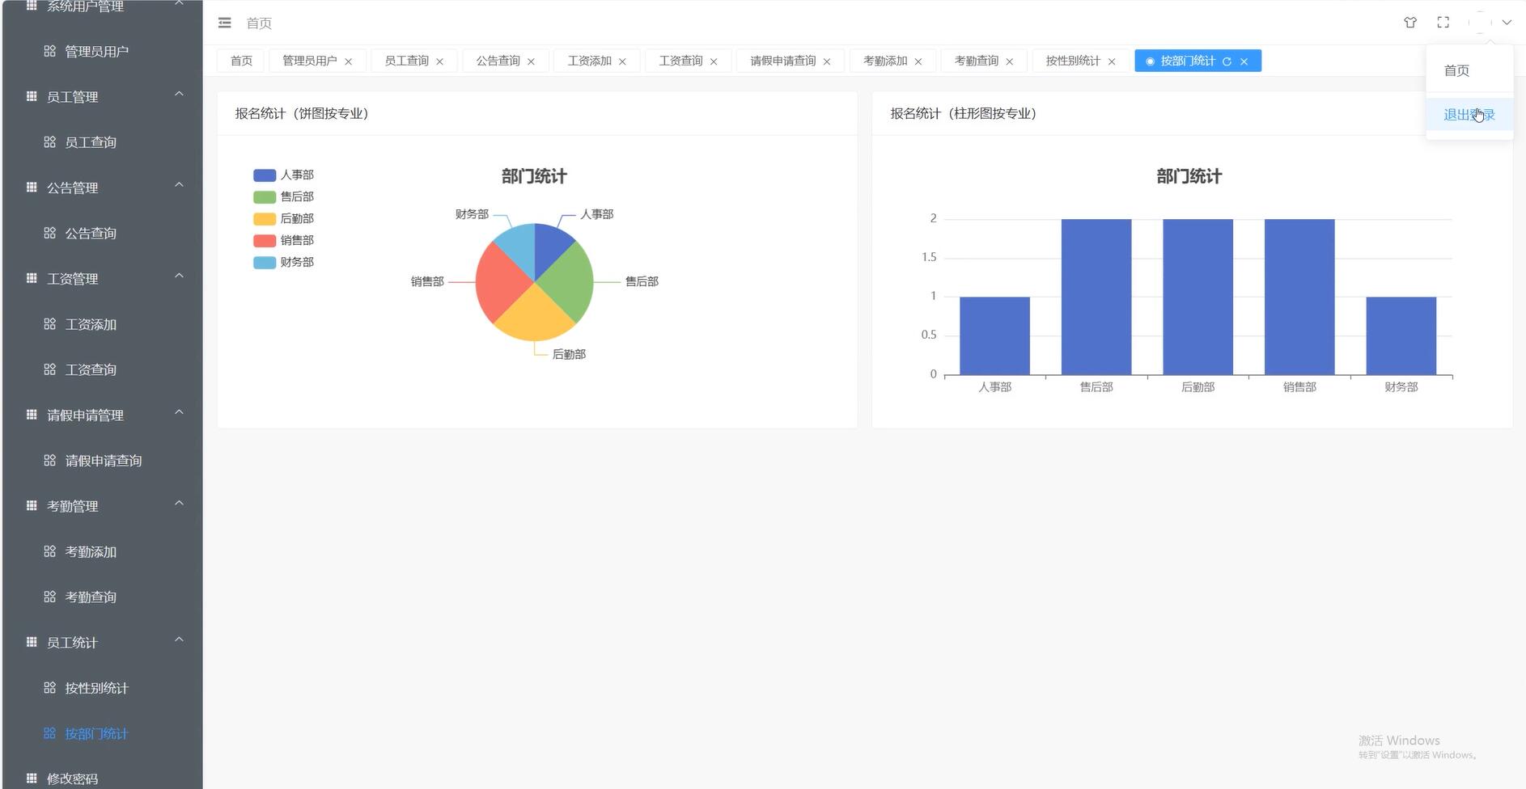Collapse the 员工统计 sidebar group
Image resolution: width=1526 pixels, height=789 pixels.
(102, 643)
